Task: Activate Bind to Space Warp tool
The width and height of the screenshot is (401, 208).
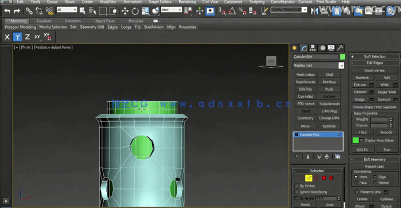Action: coord(49,11)
